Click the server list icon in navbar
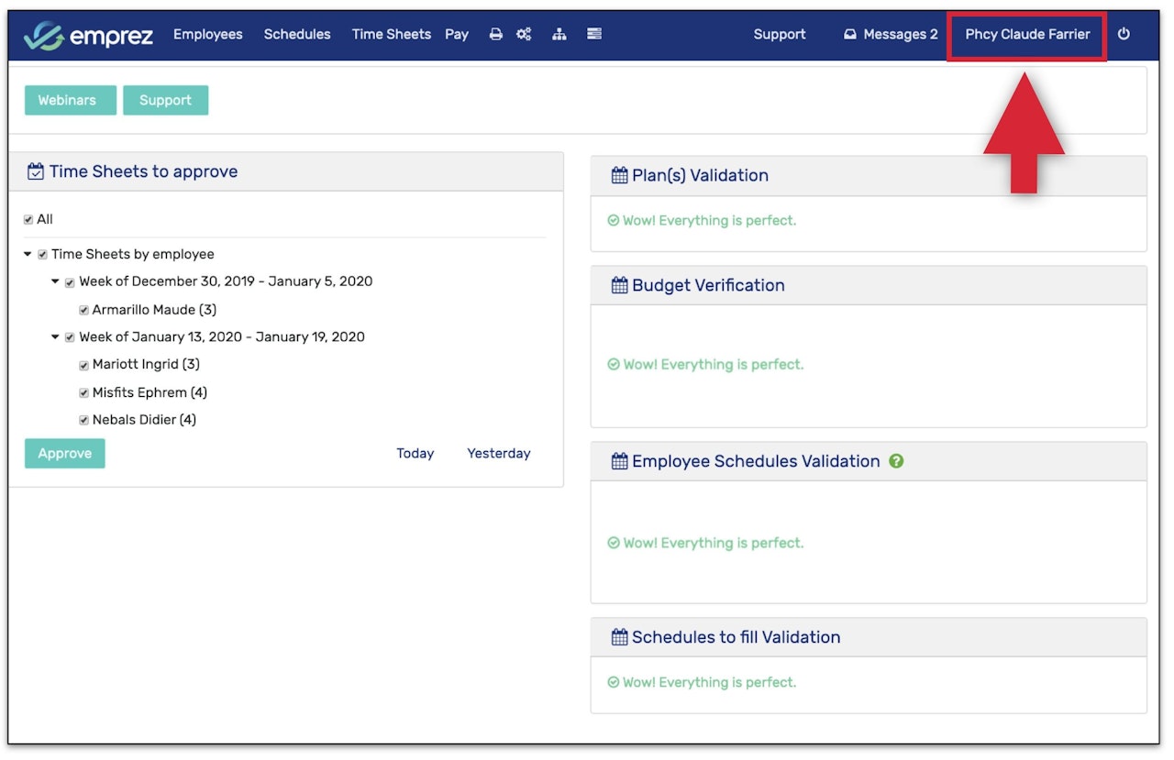Screen dimensions: 1174x760 point(594,35)
